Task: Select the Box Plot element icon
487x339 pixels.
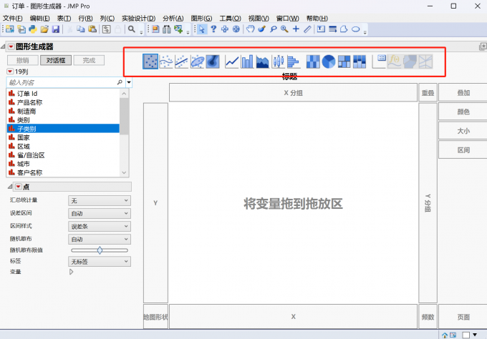Action: (279, 62)
